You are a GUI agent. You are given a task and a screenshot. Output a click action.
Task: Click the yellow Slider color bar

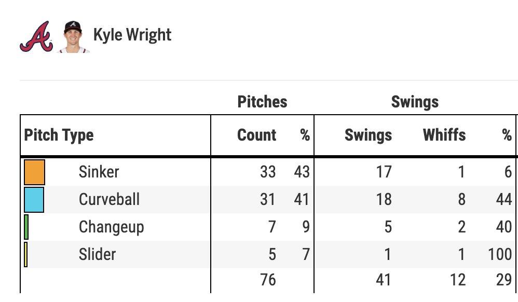point(26,255)
